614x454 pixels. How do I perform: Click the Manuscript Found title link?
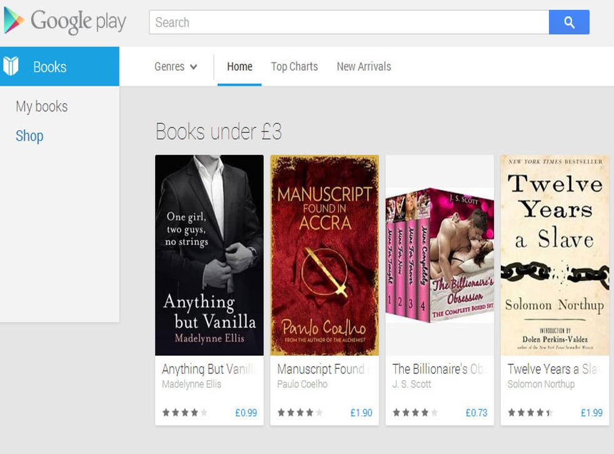point(324,369)
